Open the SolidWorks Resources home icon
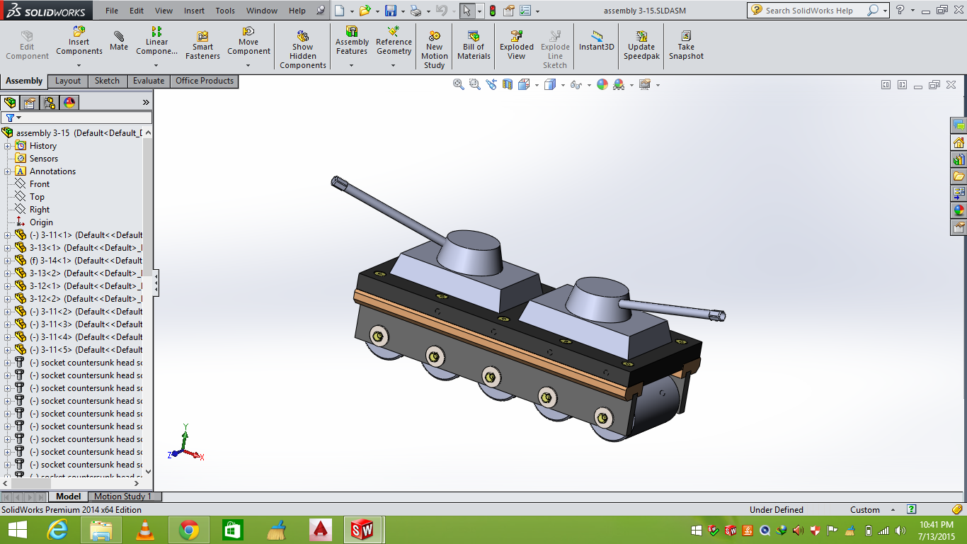This screenshot has width=967, height=544. pyautogui.click(x=959, y=142)
